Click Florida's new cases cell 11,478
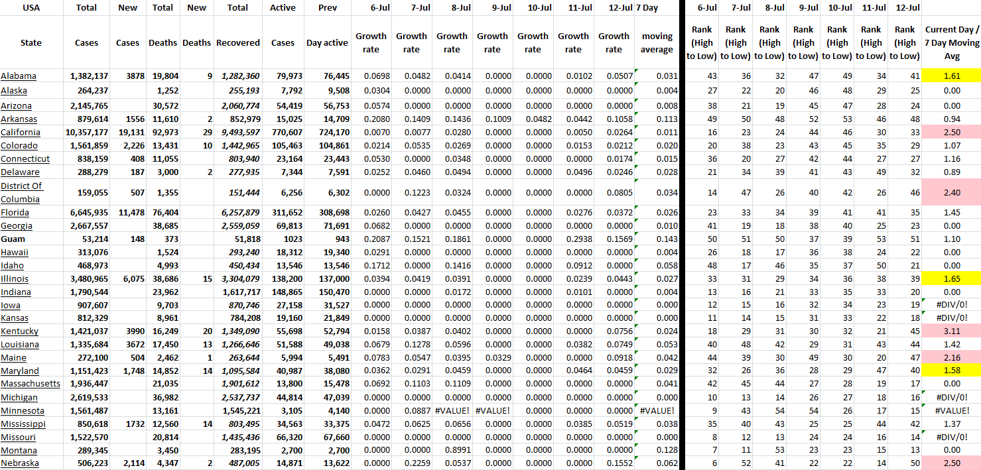This screenshot has height=470, width=981. click(x=128, y=213)
